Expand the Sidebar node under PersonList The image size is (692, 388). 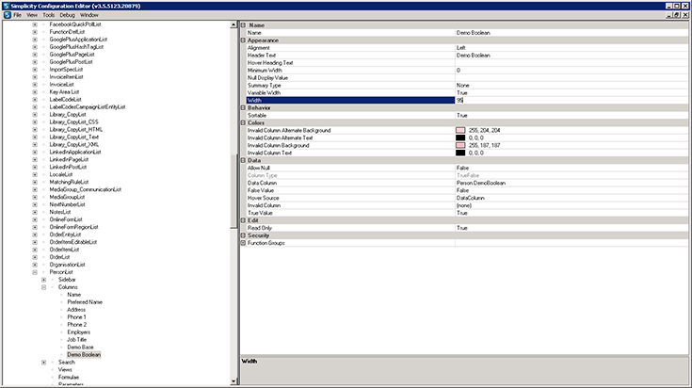click(x=43, y=280)
